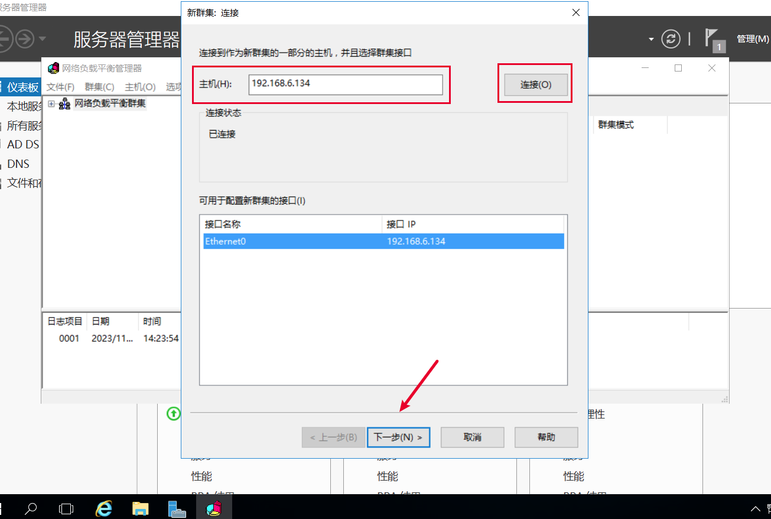771x519 pixels.
Task: Open the 群集(C) menu
Action: click(x=99, y=87)
